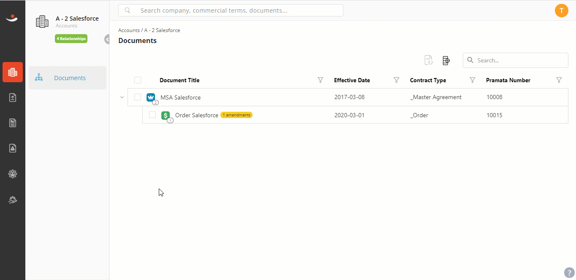Click the date 2020-03-01 cell

tap(349, 115)
